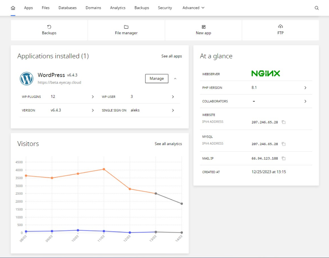Click the WordPress logo icon

(27, 79)
